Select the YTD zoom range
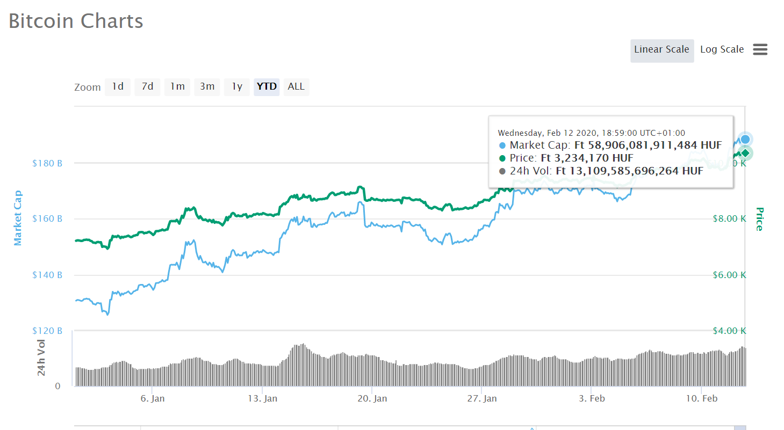The image size is (784, 430). click(267, 86)
